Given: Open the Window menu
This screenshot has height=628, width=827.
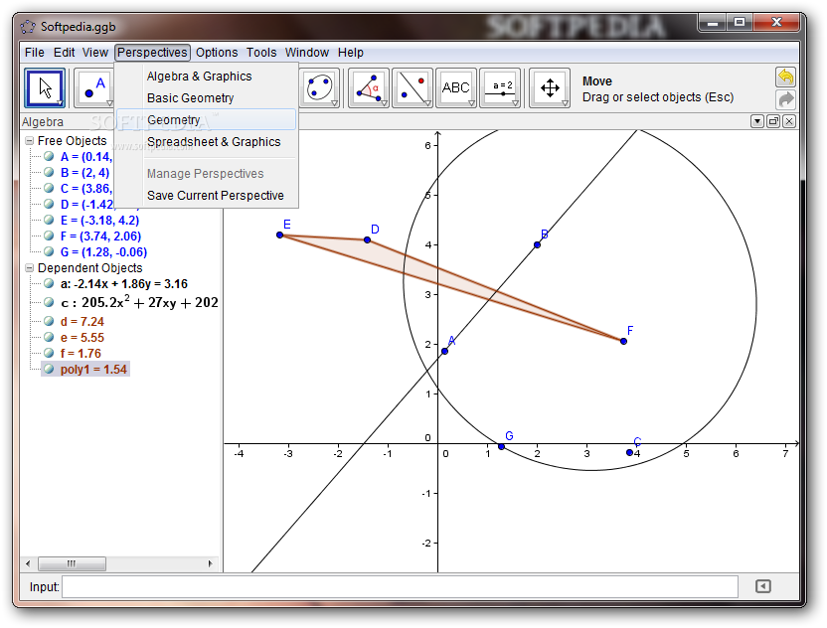Looking at the screenshot, I should [x=307, y=53].
